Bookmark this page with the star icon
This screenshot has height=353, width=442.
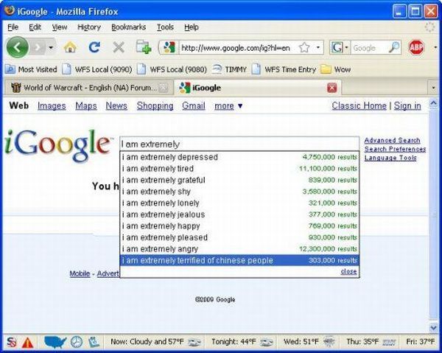[304, 48]
